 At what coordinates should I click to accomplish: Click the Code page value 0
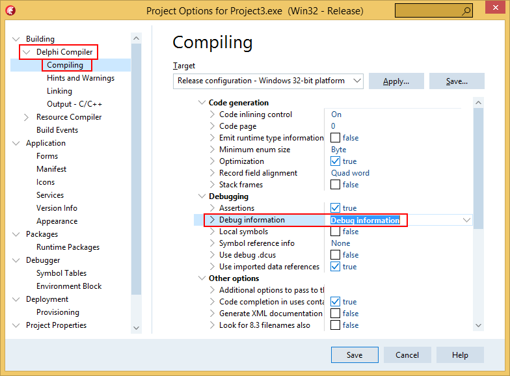coord(333,126)
